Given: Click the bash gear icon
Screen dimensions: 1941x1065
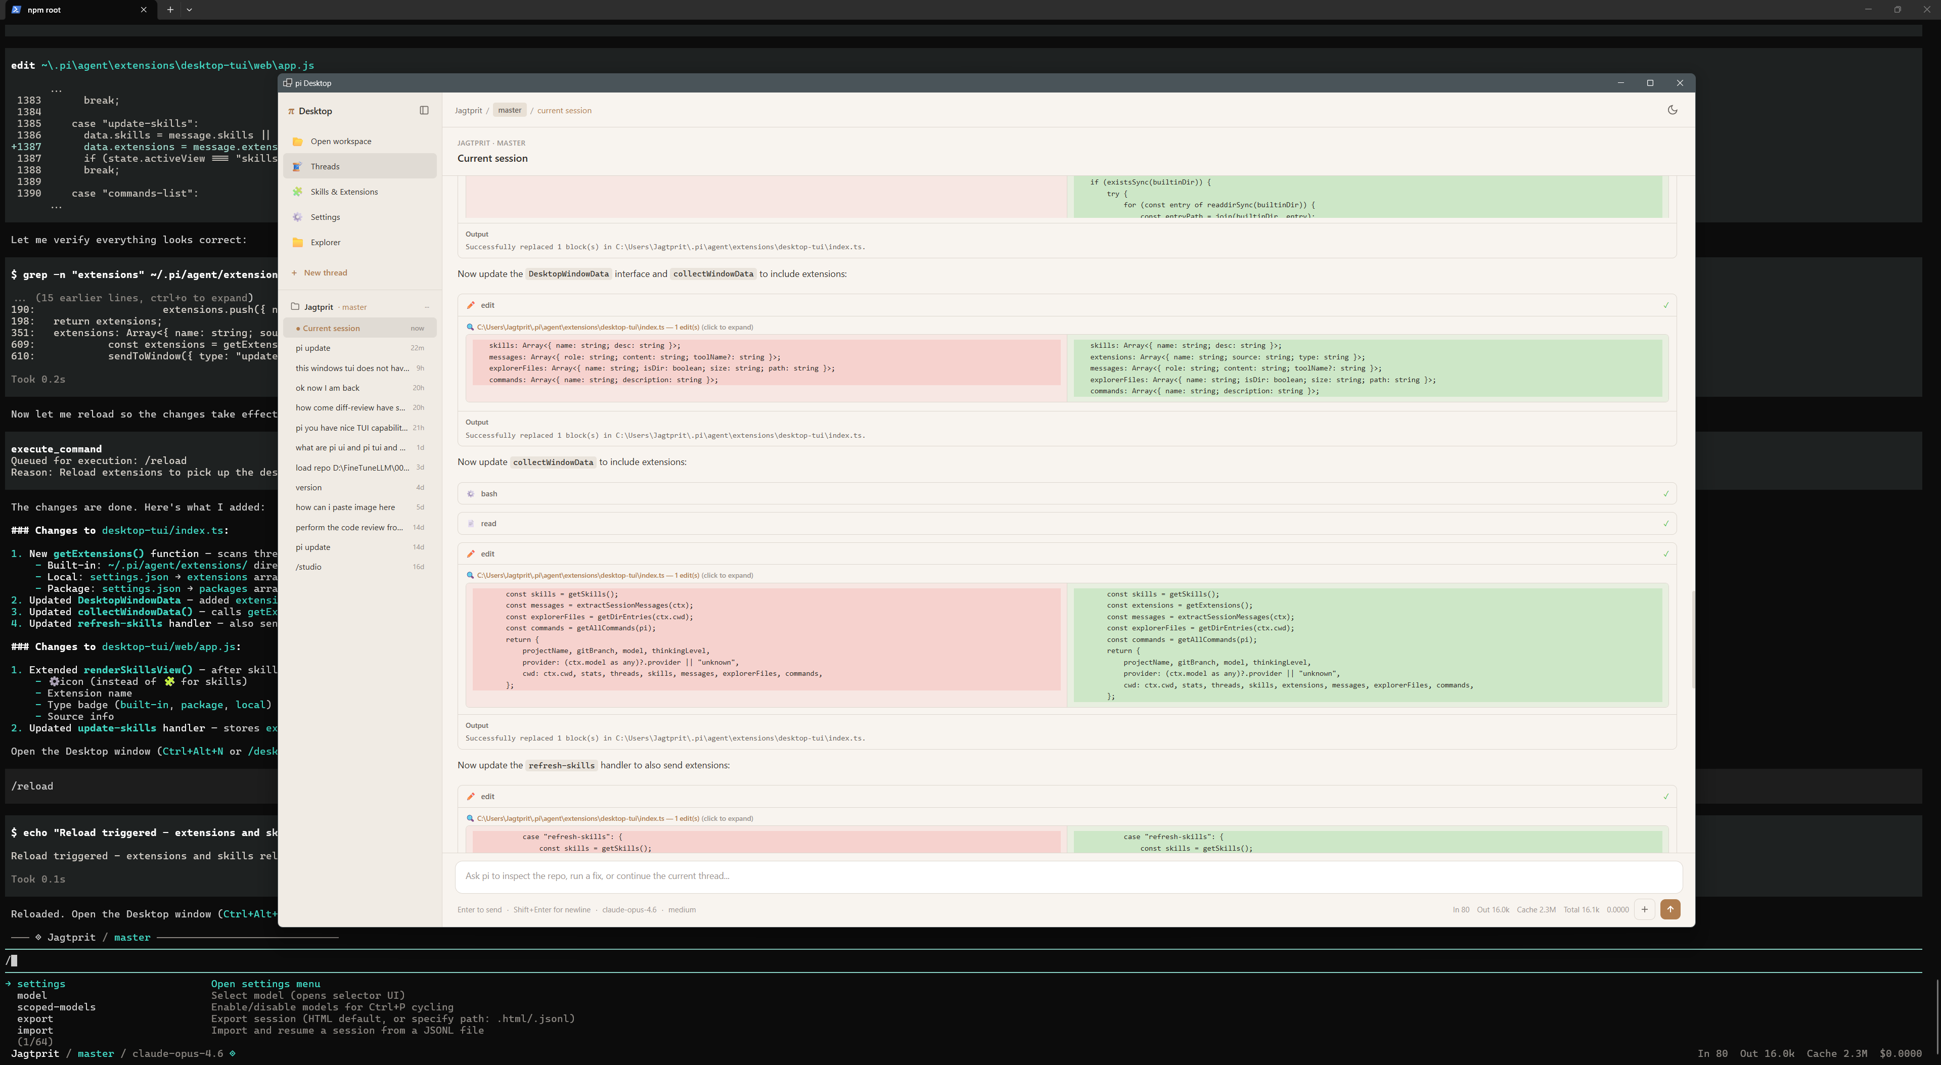Looking at the screenshot, I should (471, 494).
